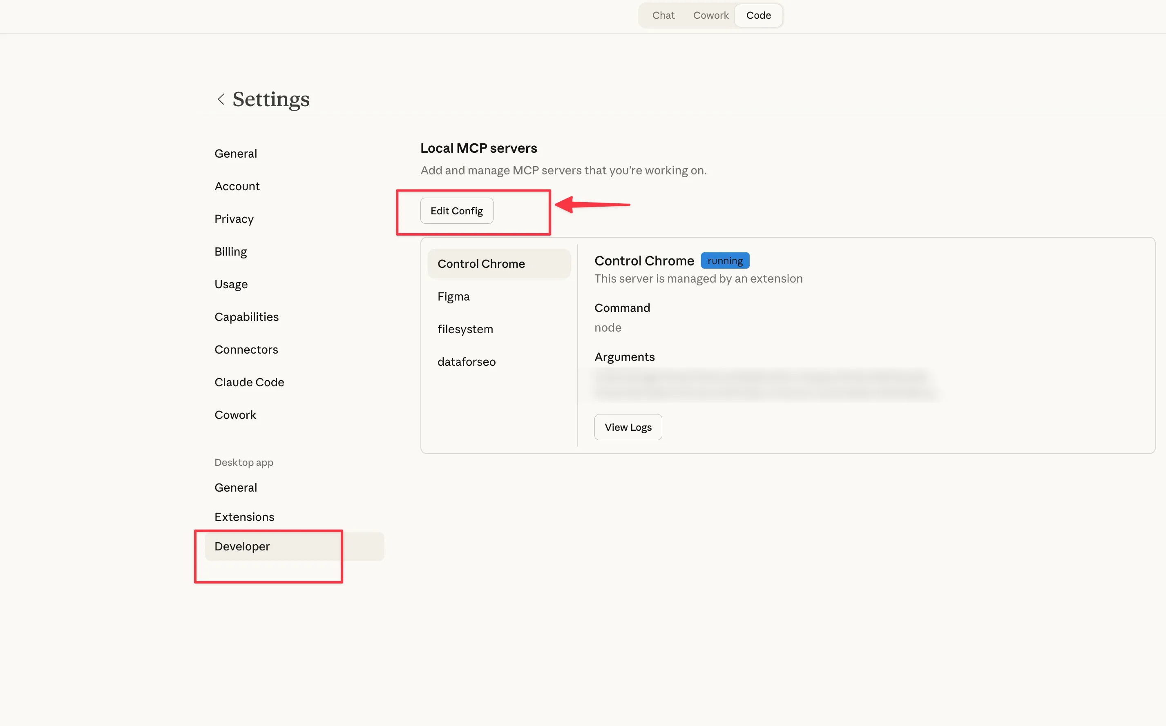Navigate to Connectors settings
This screenshot has height=726, width=1166.
pos(246,350)
